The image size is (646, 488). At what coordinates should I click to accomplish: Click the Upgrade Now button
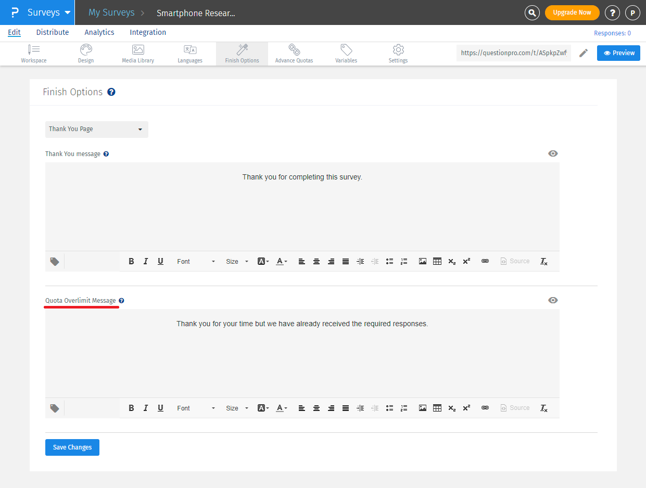pos(572,12)
